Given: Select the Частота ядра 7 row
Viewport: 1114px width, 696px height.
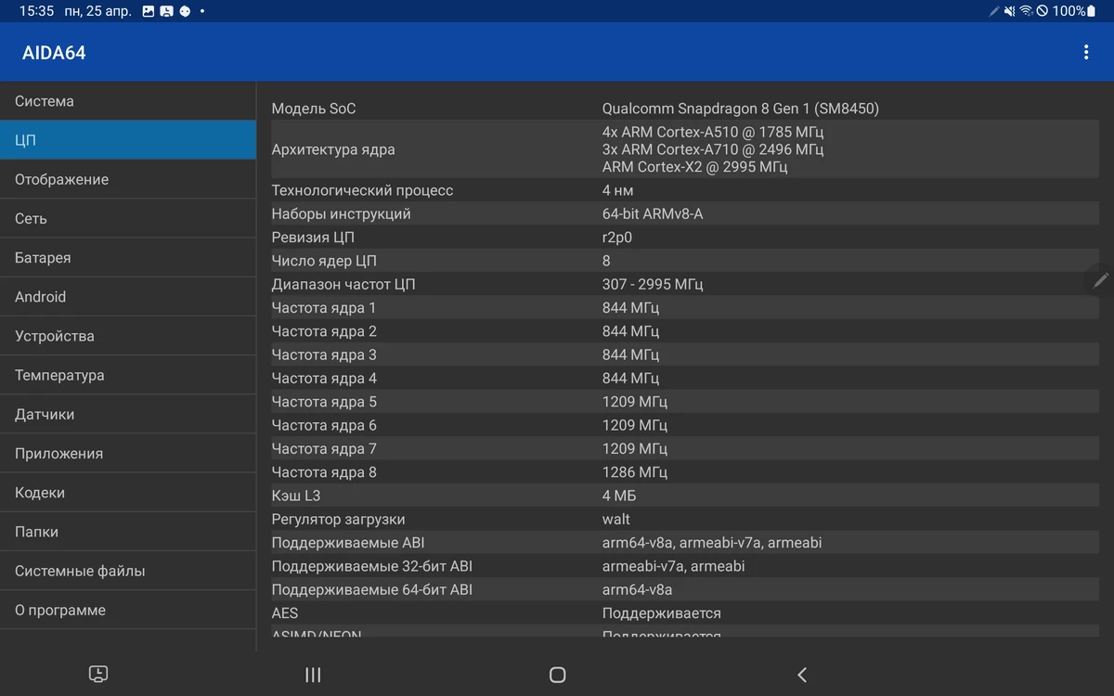Looking at the screenshot, I should [685, 449].
